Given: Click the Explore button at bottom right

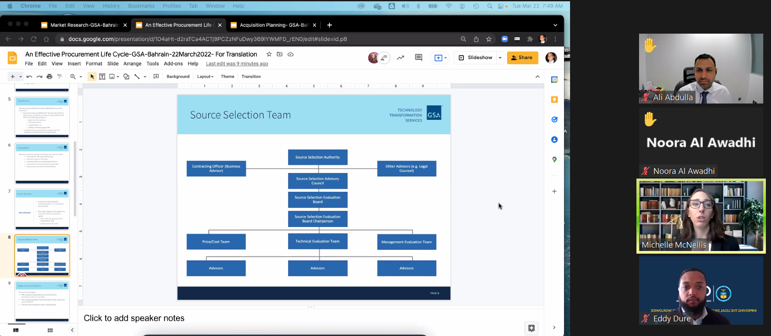Looking at the screenshot, I should coord(531,328).
